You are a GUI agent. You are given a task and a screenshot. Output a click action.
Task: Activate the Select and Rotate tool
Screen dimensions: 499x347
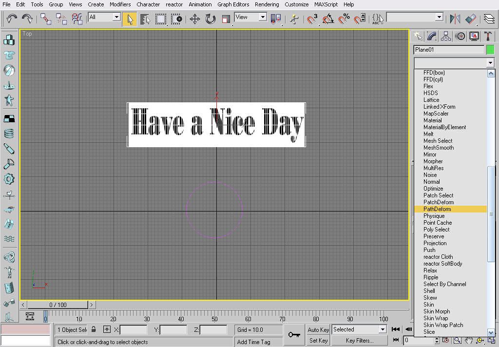211,19
